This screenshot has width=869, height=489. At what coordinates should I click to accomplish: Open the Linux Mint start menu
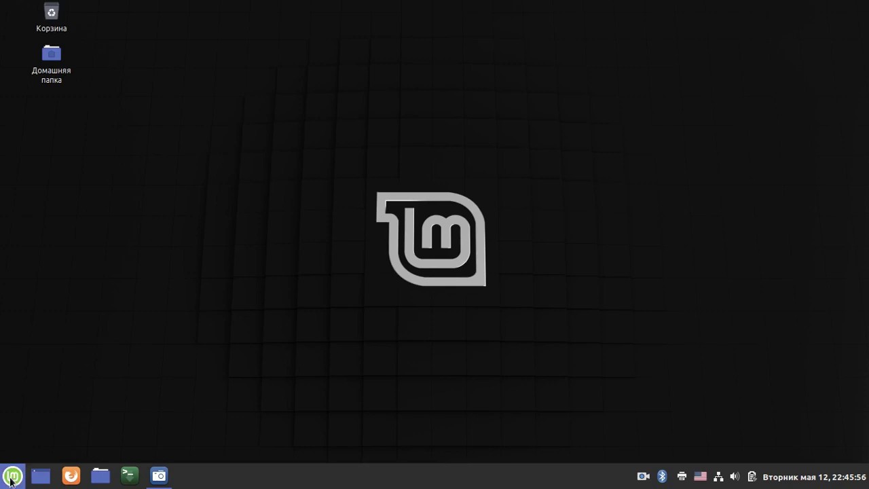tap(12, 476)
